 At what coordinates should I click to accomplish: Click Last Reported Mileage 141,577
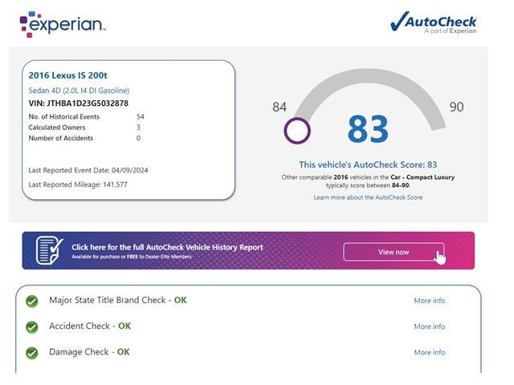pyautogui.click(x=78, y=184)
